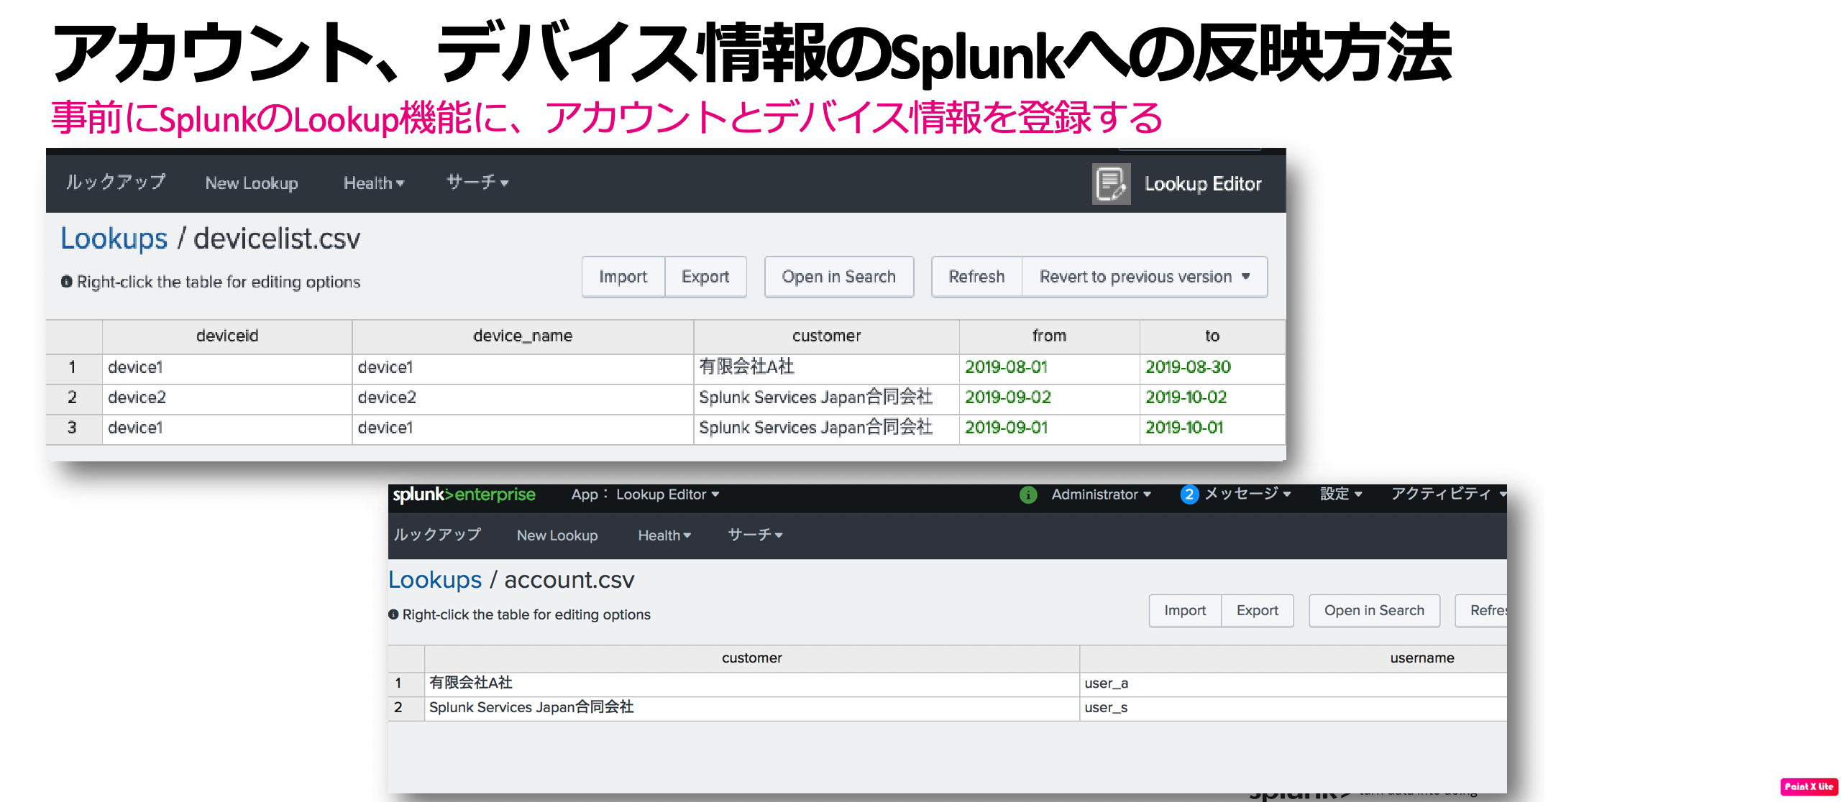
Task: Open the サーチ dropdown in devicelist window
Action: click(x=477, y=183)
